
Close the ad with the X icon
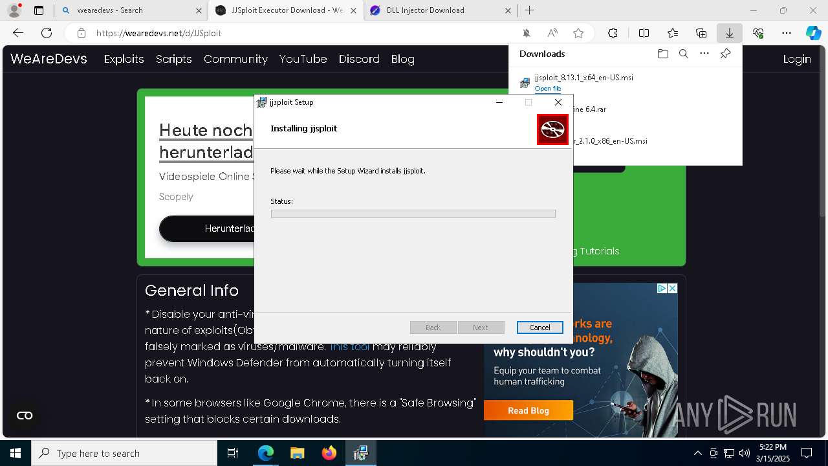(673, 289)
